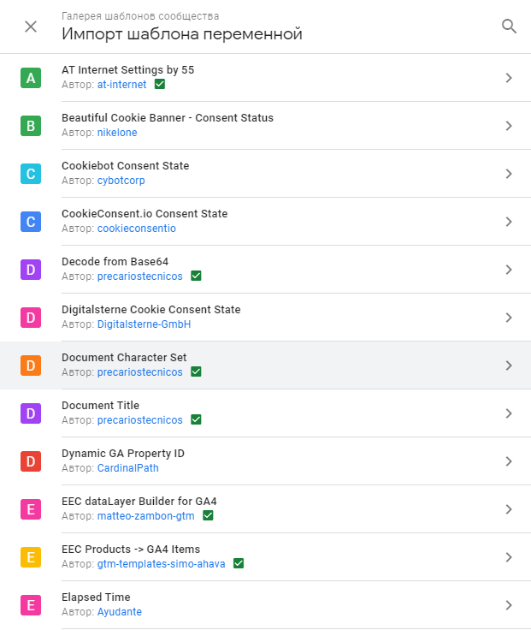
Task: Click the orange Document Character Set icon
Action: (31, 366)
